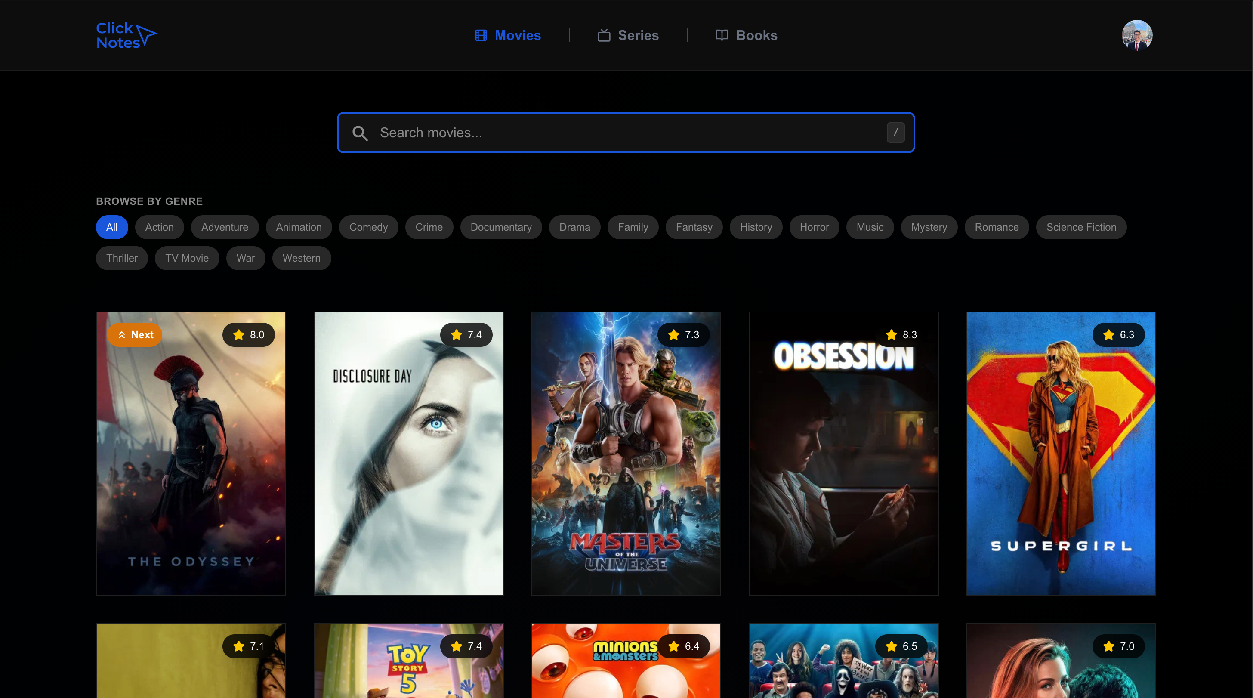Screen dimensions: 1253x698
Task: Filter movies by Science Fiction genre
Action: click(x=1081, y=227)
